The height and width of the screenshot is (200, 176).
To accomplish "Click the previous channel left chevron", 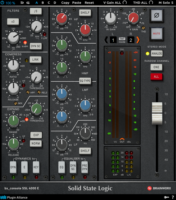I will click(106, 40).
